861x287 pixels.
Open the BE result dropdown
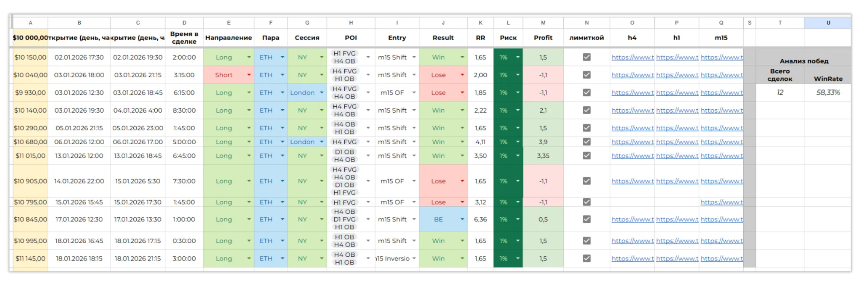tap(462, 219)
